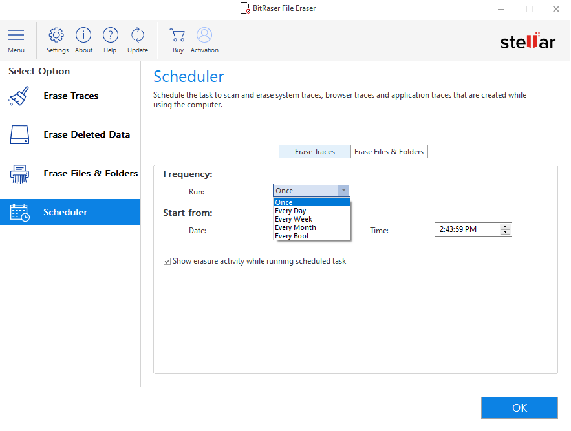
Task: Increase time with up spinner arrow
Action: (x=505, y=226)
